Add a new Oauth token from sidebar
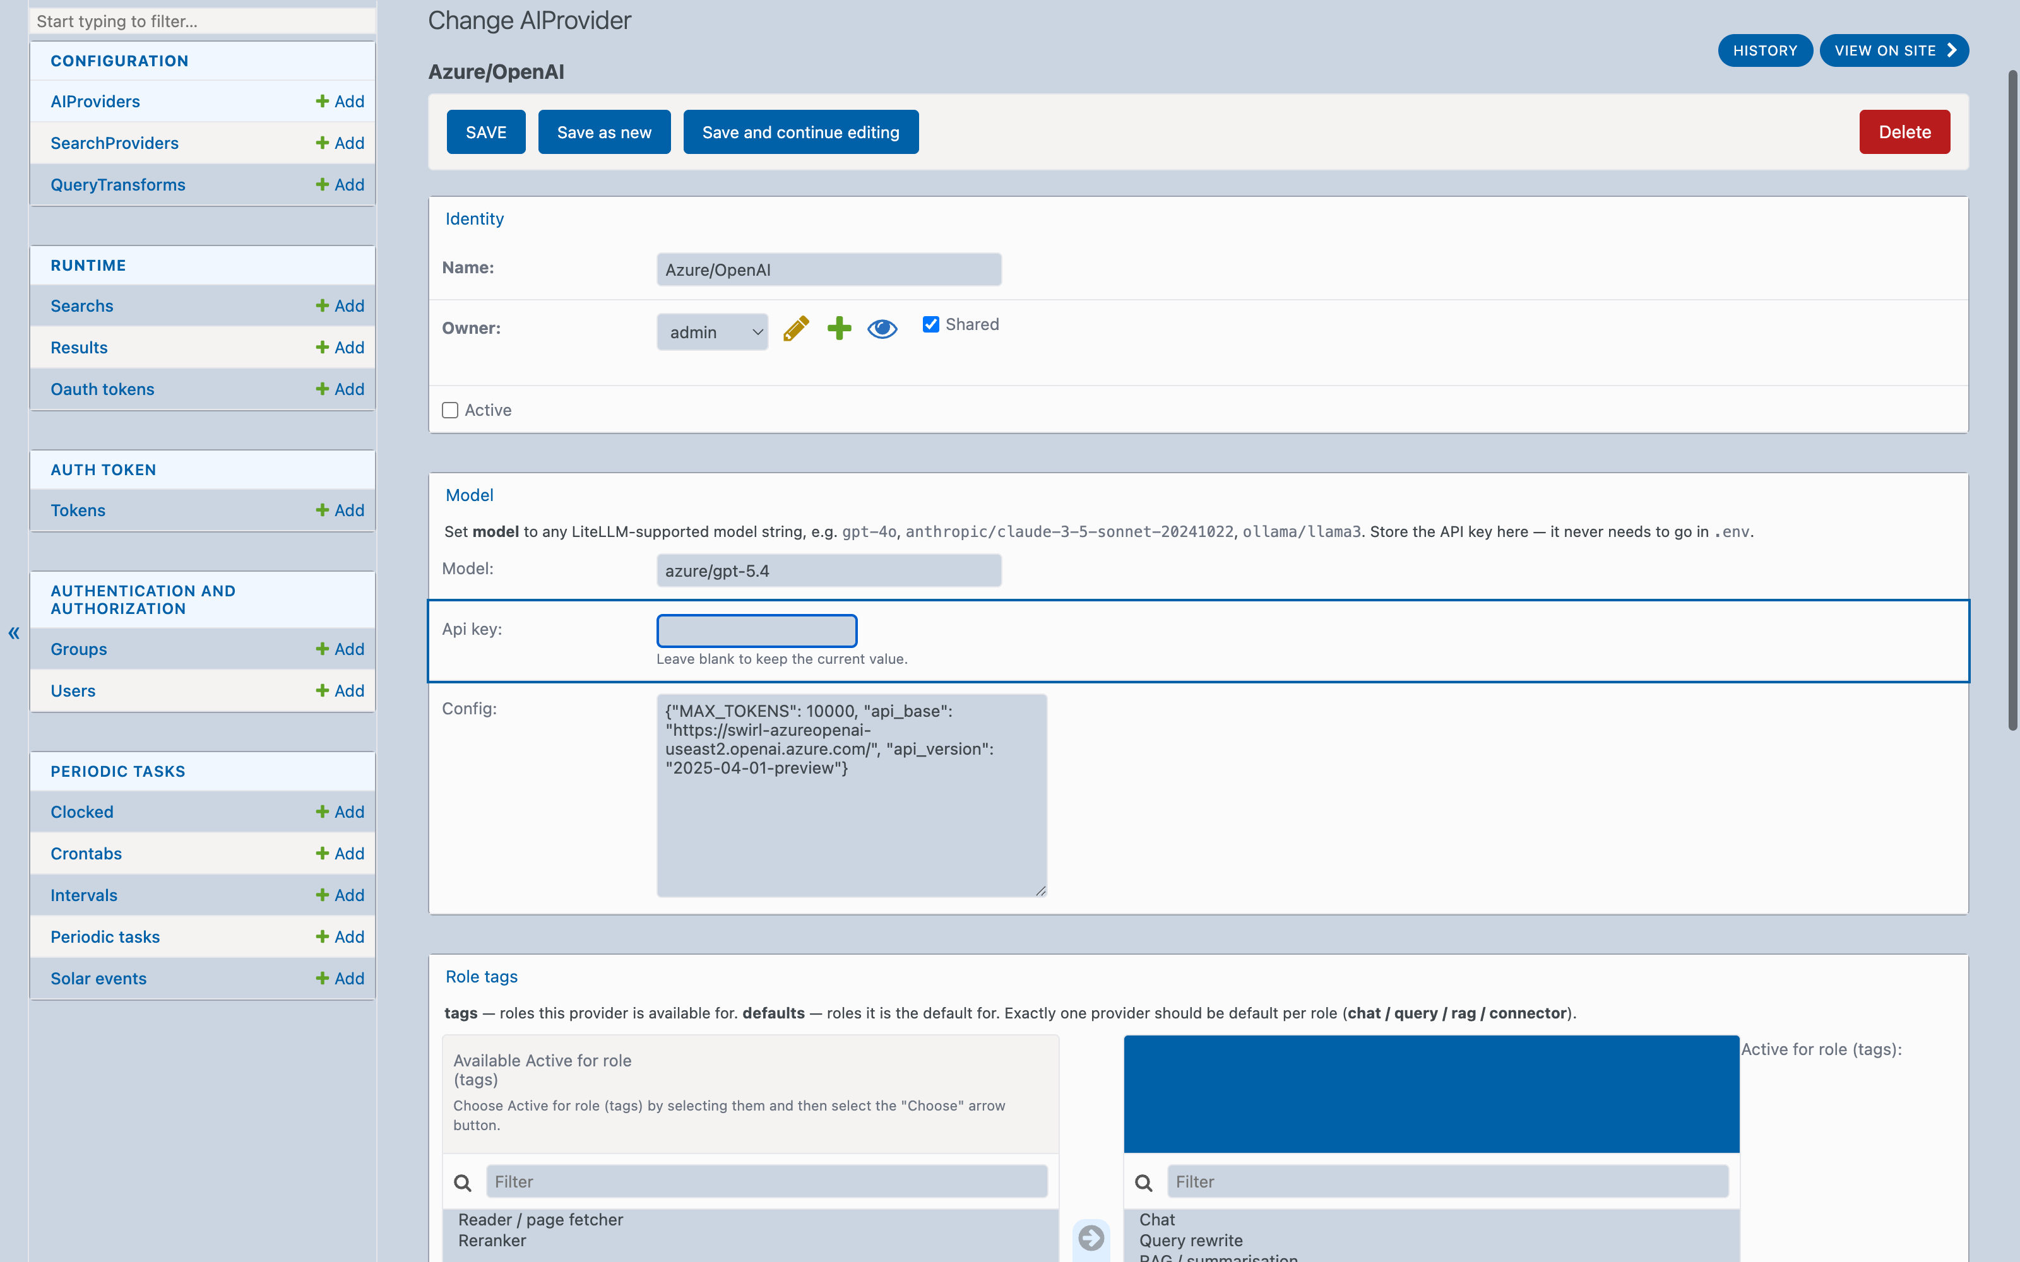The image size is (2020, 1262). pos(340,389)
